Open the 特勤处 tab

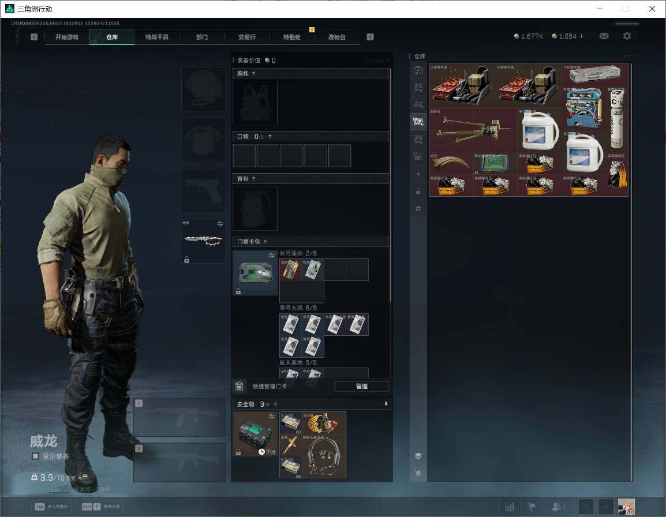point(292,37)
